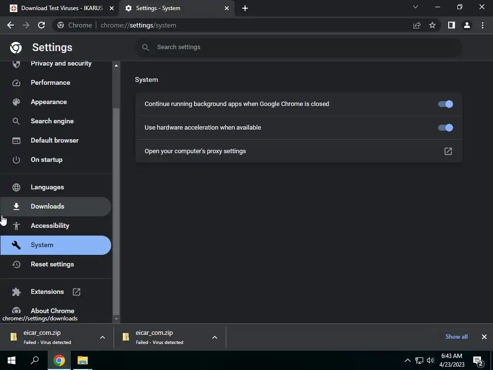Show hidden system tray icons
The width and height of the screenshot is (493, 370).
coord(407,360)
